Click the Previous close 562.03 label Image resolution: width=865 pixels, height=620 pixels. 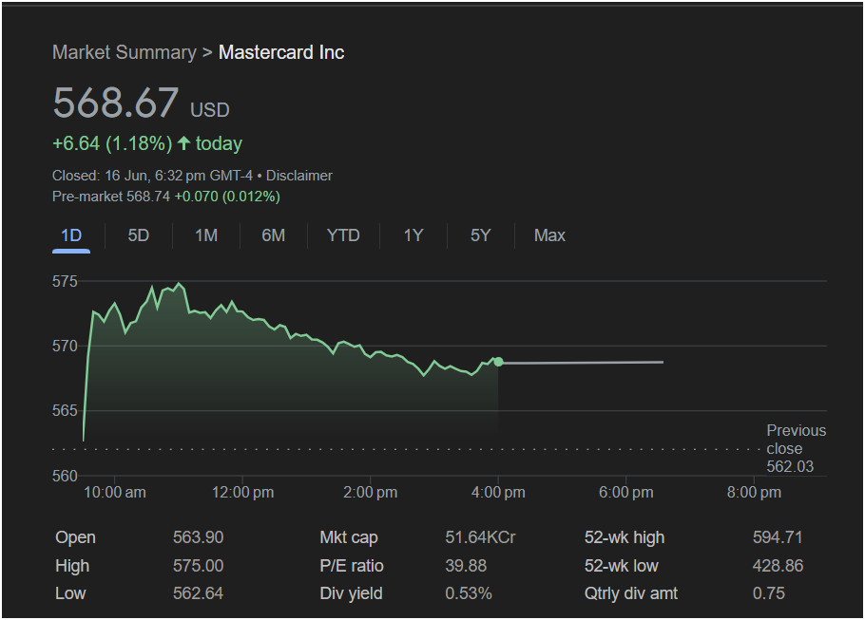point(796,448)
